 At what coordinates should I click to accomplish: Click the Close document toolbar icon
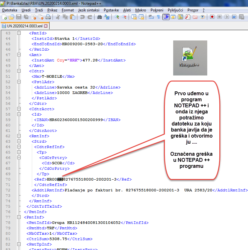click(x=34, y=17)
